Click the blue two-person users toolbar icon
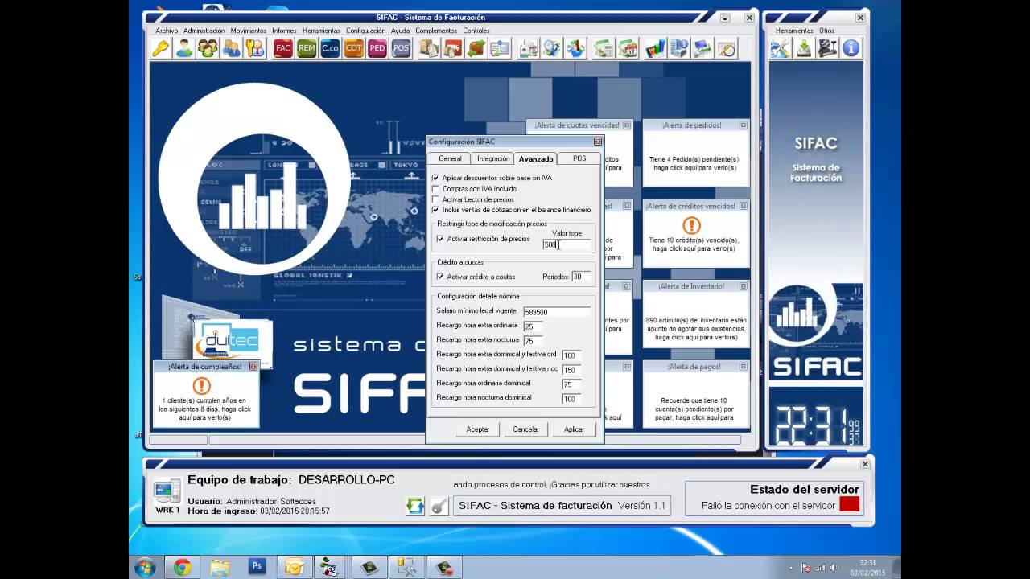Viewport: 1030px width, 579px height. coord(232,48)
